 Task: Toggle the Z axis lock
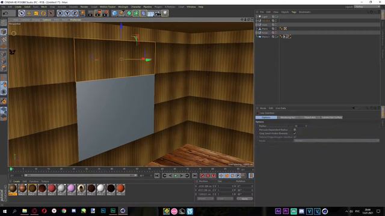point(75,13)
